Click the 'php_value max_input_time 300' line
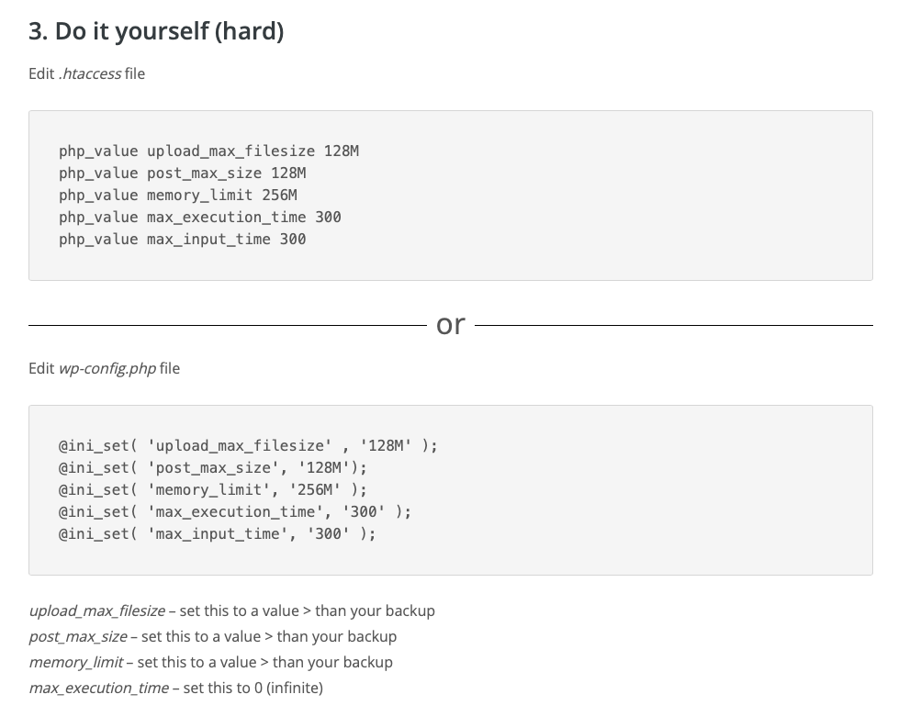The width and height of the screenshot is (898, 728). 182,239
